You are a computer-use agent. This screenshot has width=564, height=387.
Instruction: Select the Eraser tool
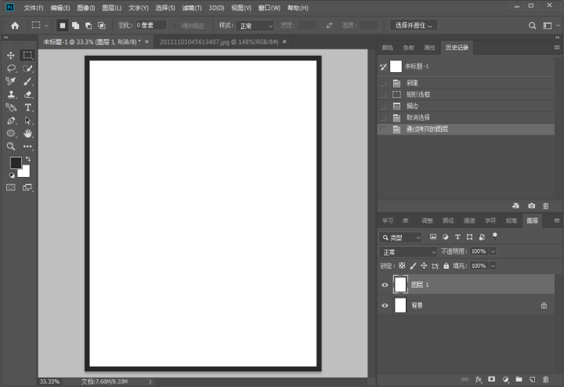(27, 94)
